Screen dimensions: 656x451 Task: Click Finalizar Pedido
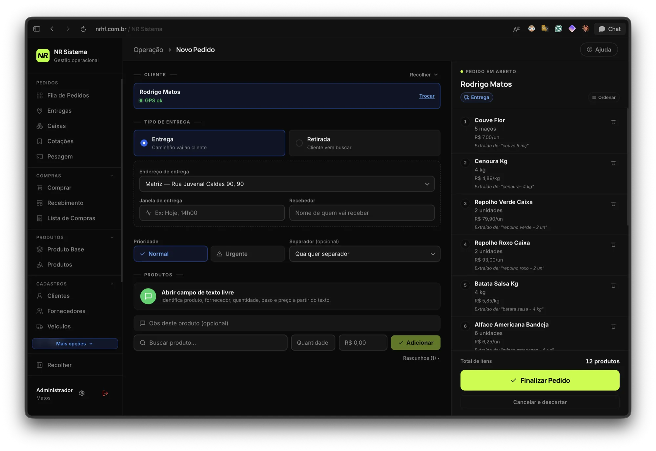point(540,380)
